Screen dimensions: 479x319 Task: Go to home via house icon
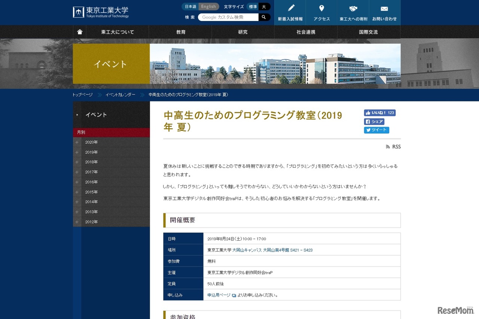tap(80, 32)
